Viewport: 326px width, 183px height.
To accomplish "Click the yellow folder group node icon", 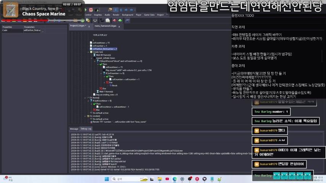I will click(x=88, y=20).
